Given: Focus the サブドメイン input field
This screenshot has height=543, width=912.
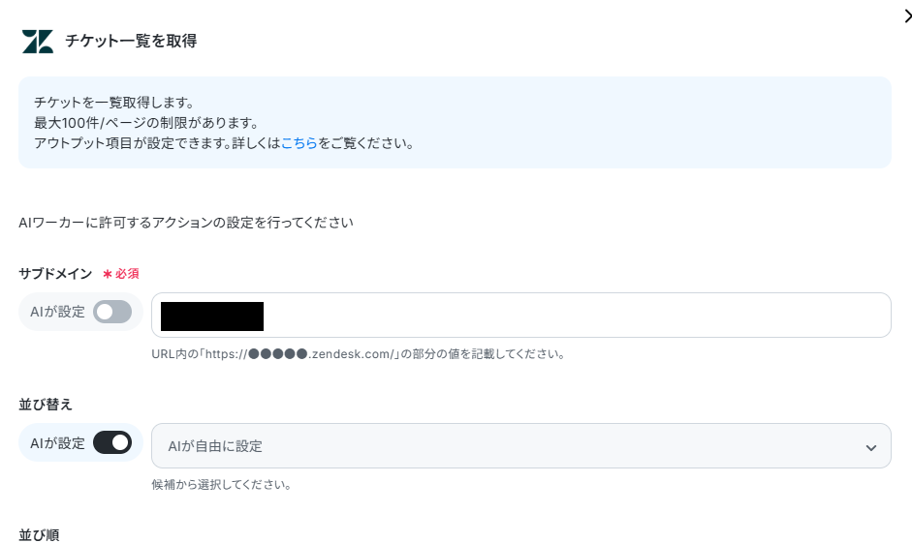Looking at the screenshot, I should tap(521, 315).
